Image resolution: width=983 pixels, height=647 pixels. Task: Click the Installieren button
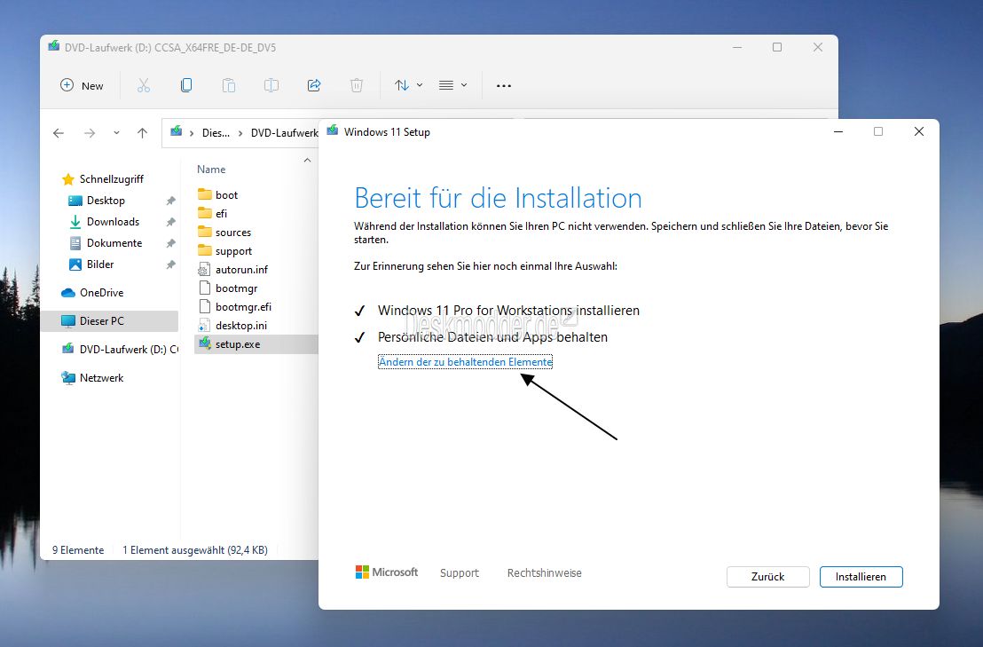861,577
